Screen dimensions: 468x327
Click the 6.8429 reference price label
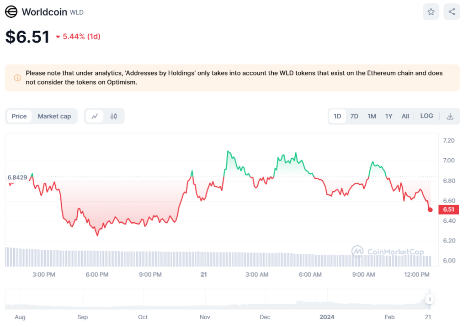pos(17,177)
